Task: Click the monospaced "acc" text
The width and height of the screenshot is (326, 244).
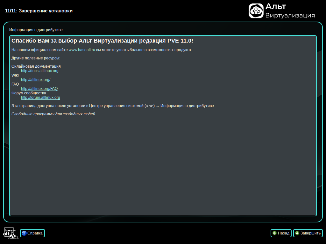Action: tap(149, 106)
